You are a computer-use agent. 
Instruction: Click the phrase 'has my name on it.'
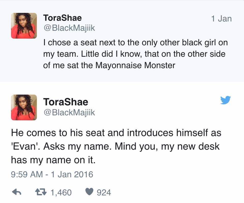[53, 160]
